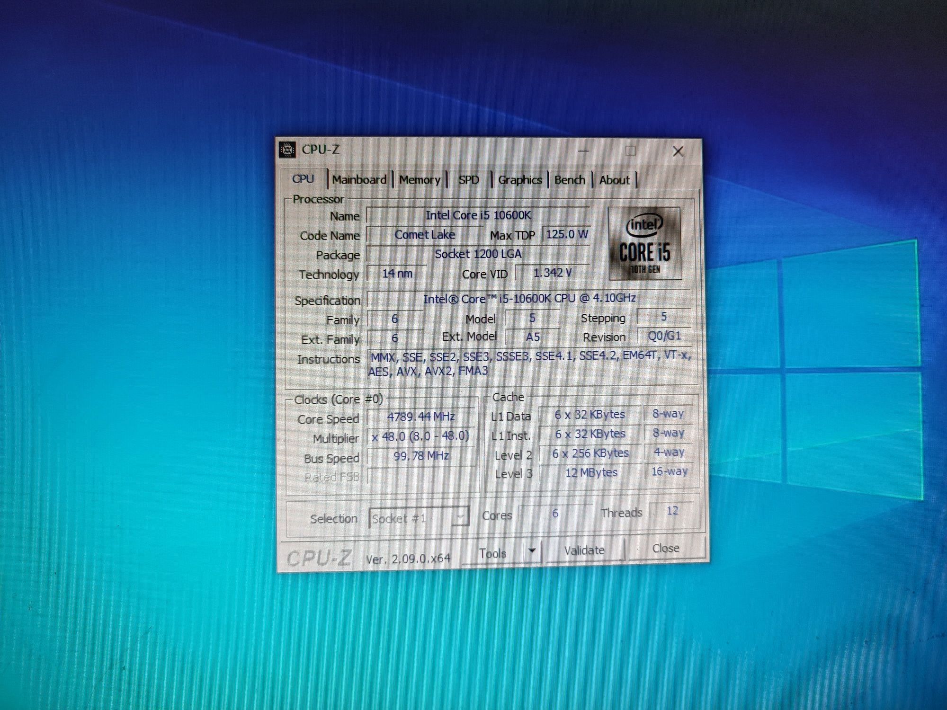
Task: Click the name field 'Intel Core i5 10600K'
Action: coord(478,215)
